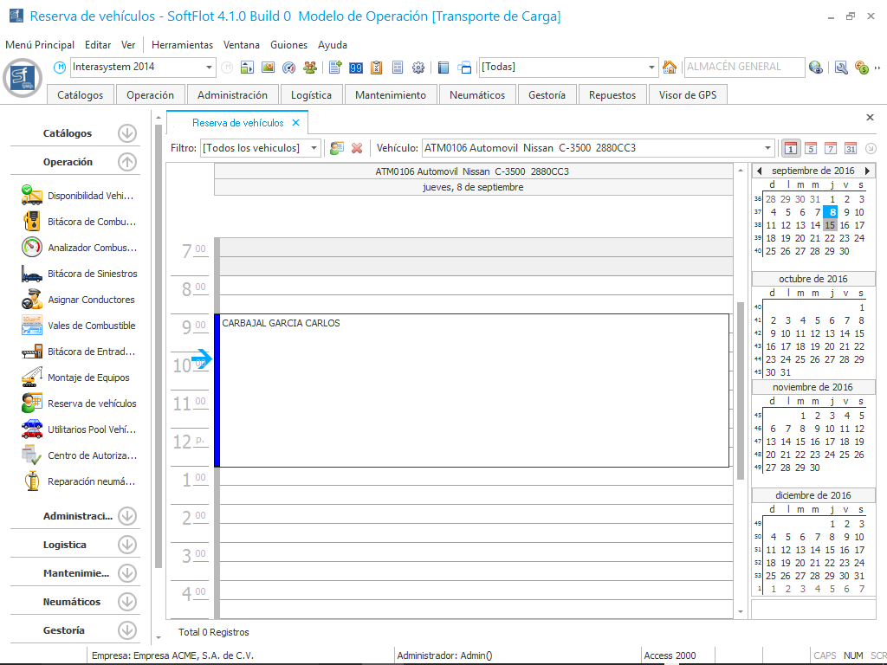The width and height of the screenshot is (887, 665).
Task: Open the Filtro vehicles dropdown
Action: click(314, 148)
